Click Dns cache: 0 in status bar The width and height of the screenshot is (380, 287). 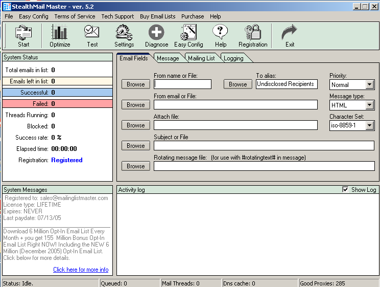point(239,283)
